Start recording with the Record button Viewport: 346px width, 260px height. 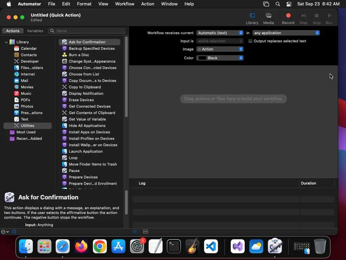point(288,19)
